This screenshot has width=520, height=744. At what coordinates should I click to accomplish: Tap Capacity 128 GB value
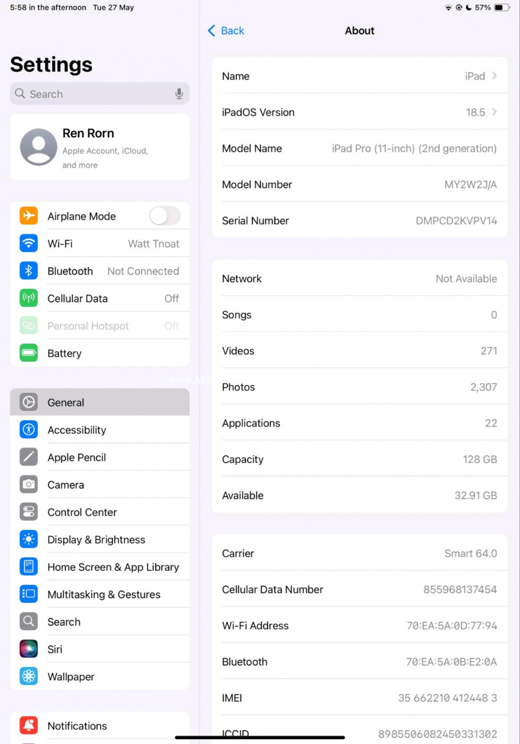point(480,459)
